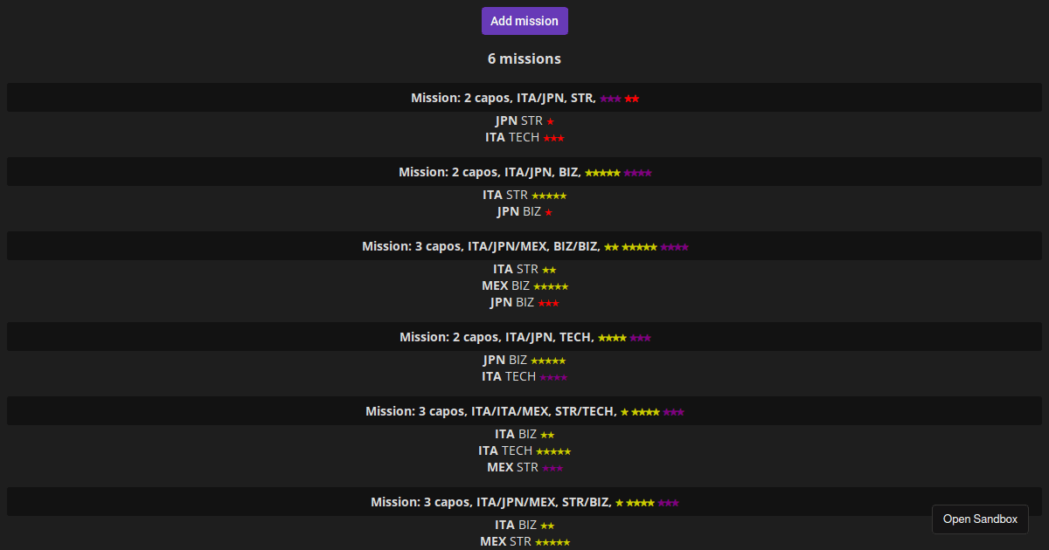Click the yellow stars for ITA TECH in STR/TECH mission

tap(554, 450)
